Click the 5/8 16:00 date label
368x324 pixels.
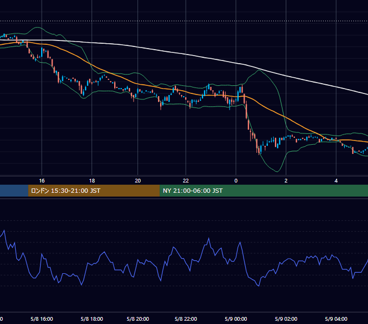click(x=42, y=319)
